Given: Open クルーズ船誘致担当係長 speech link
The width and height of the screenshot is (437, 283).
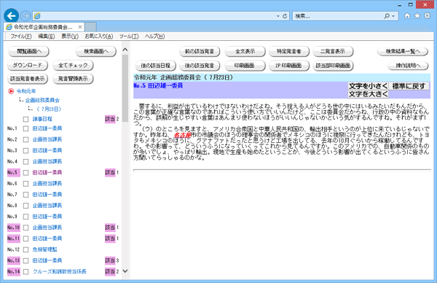Looking at the screenshot, I should pos(60,271).
